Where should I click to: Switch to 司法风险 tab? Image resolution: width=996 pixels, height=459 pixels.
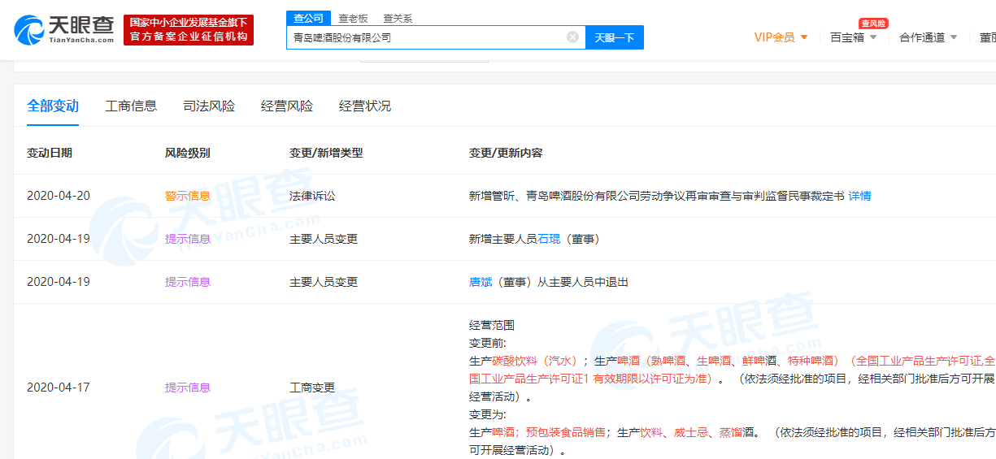pyautogui.click(x=209, y=106)
